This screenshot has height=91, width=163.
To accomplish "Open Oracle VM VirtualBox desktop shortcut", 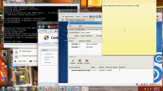I will [4, 80].
